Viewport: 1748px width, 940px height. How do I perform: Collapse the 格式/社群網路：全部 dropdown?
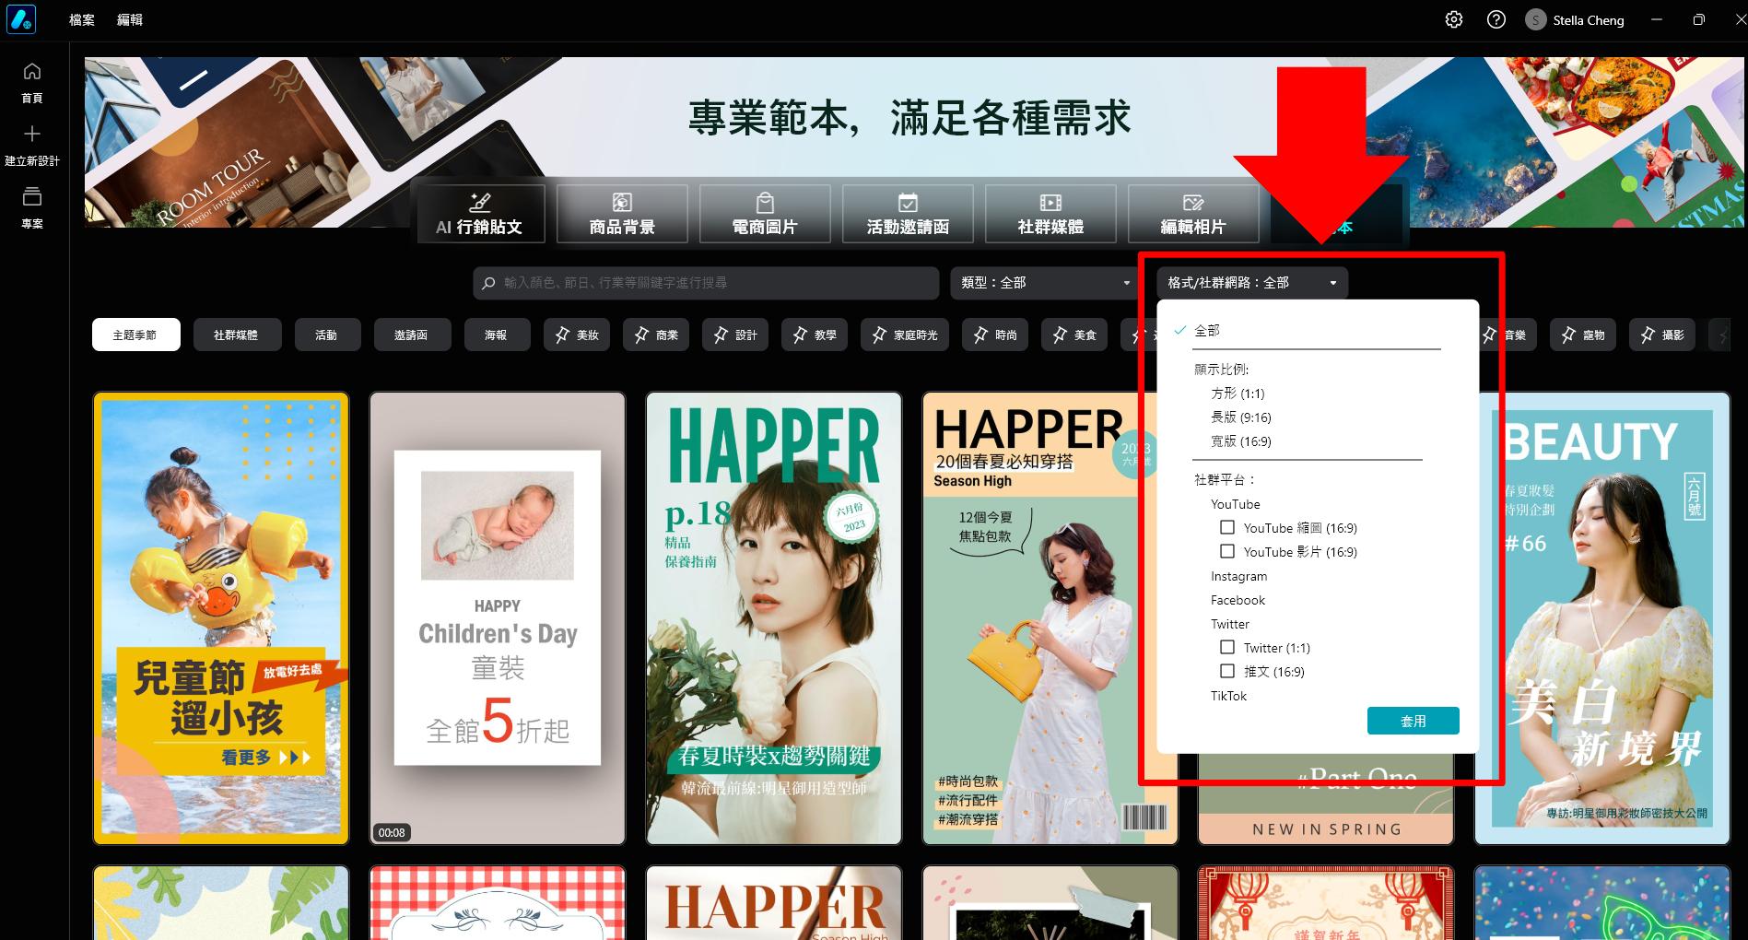1252,283
